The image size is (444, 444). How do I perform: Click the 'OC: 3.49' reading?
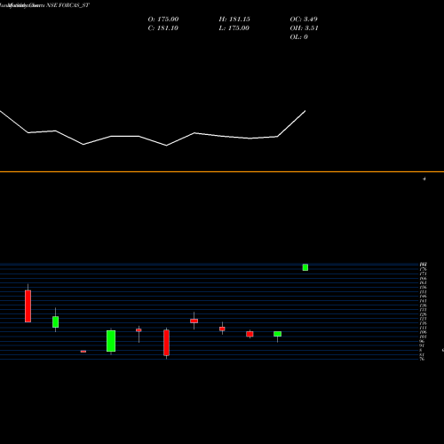304,19
